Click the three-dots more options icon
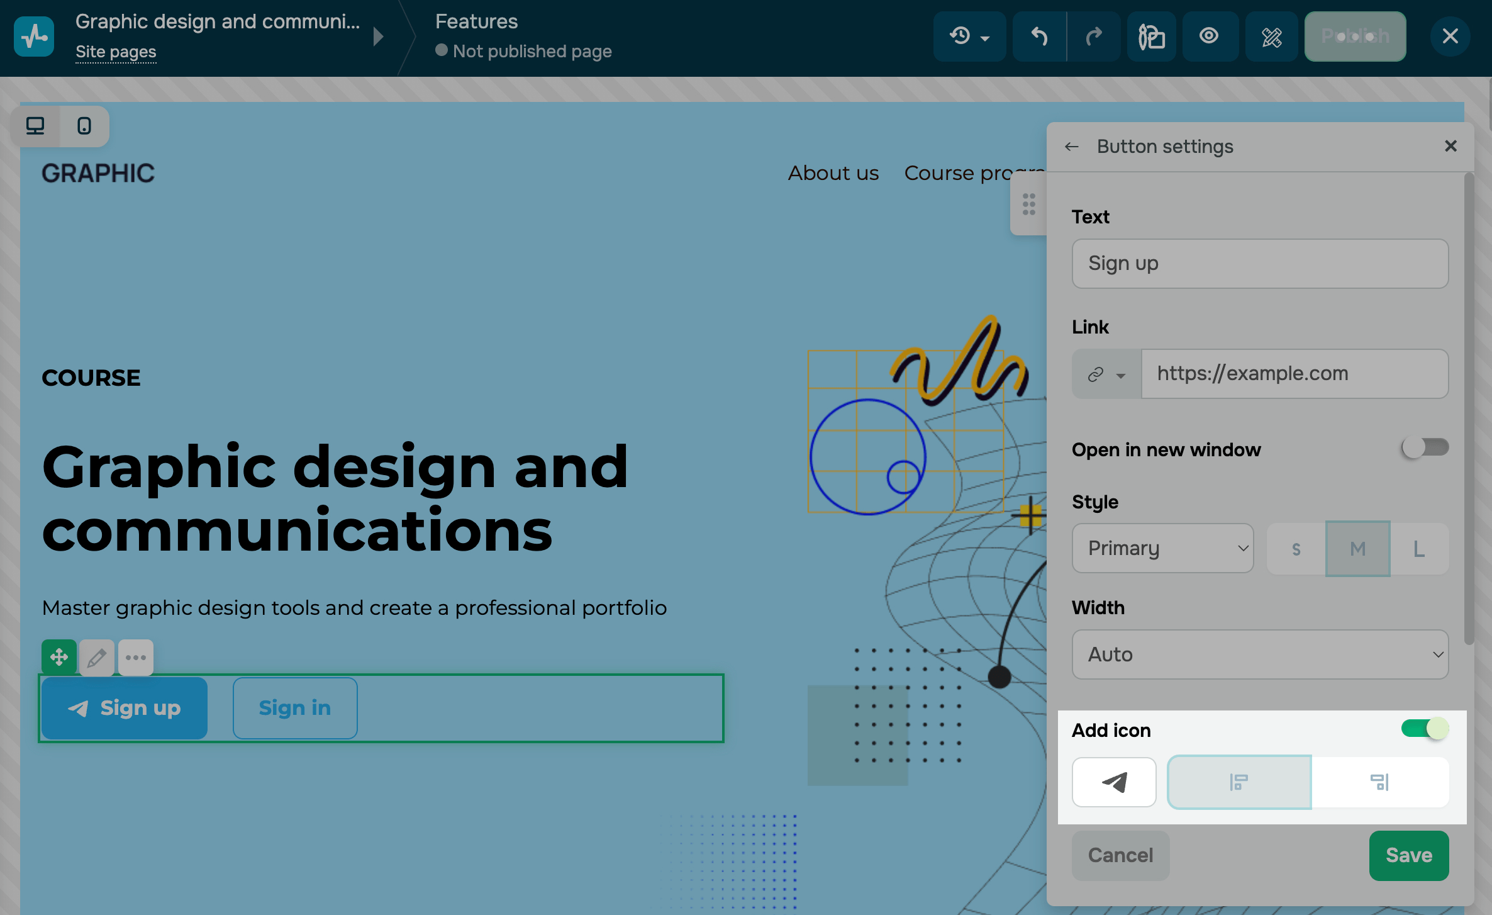This screenshot has width=1492, height=915. (x=136, y=658)
